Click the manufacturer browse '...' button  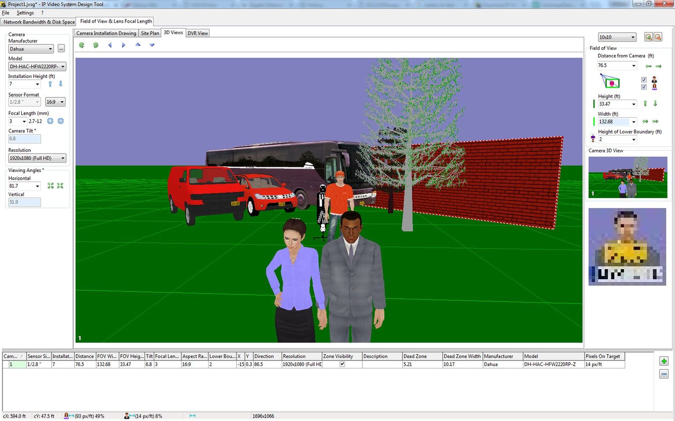tap(61, 49)
